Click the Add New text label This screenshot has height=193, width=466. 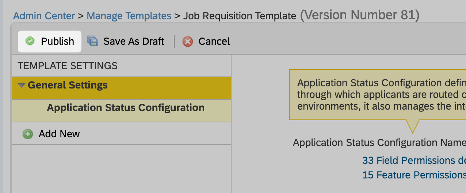pyautogui.click(x=59, y=134)
